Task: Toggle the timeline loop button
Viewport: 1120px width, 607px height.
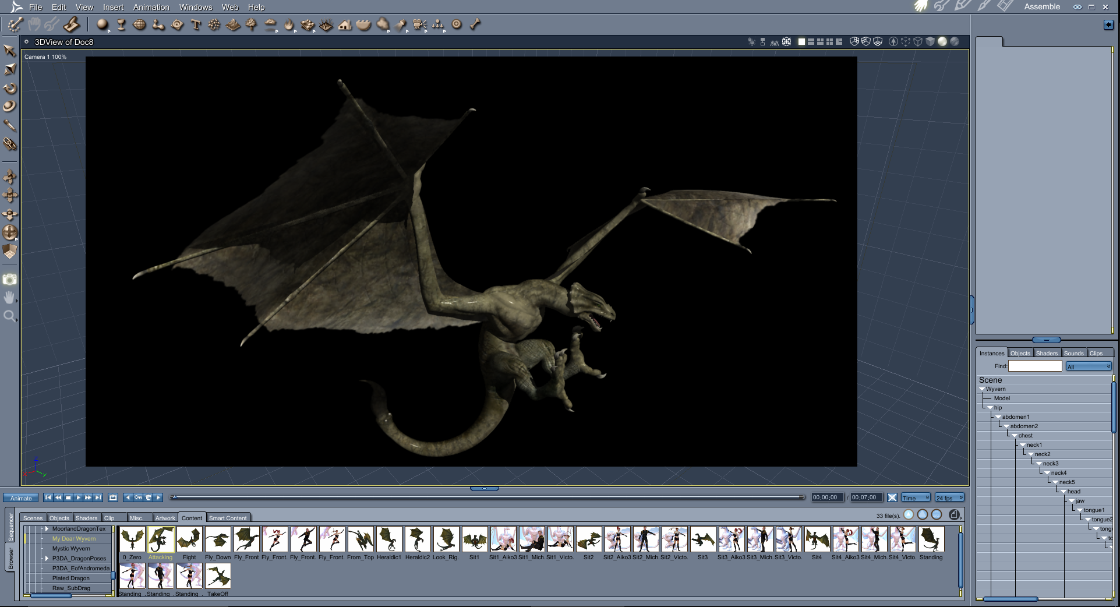Action: pyautogui.click(x=113, y=497)
